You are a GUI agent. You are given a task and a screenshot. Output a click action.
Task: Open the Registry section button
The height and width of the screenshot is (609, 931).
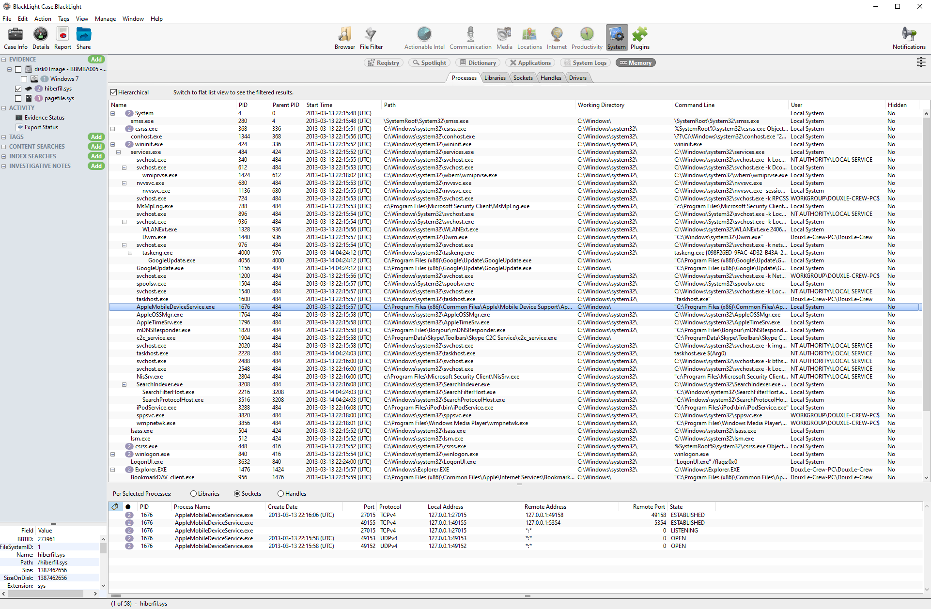point(383,63)
